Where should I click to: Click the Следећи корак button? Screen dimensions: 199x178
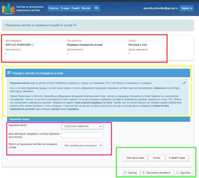177,158
